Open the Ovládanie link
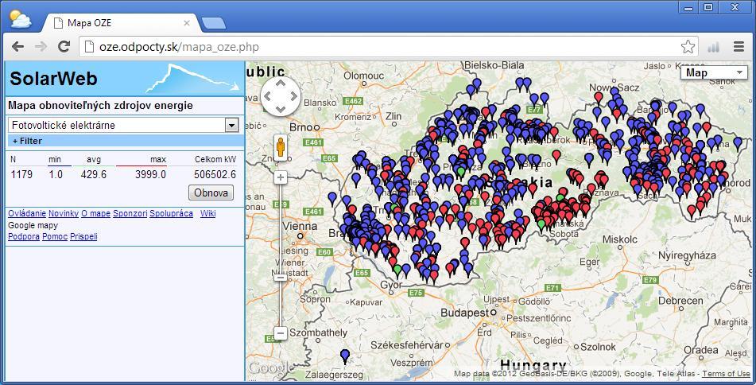The width and height of the screenshot is (756, 385). tap(27, 213)
